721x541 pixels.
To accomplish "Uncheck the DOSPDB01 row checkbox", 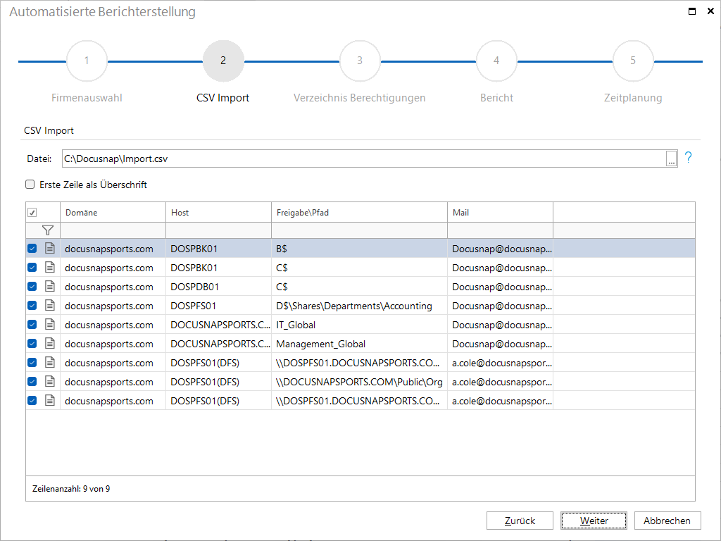I will [32, 286].
